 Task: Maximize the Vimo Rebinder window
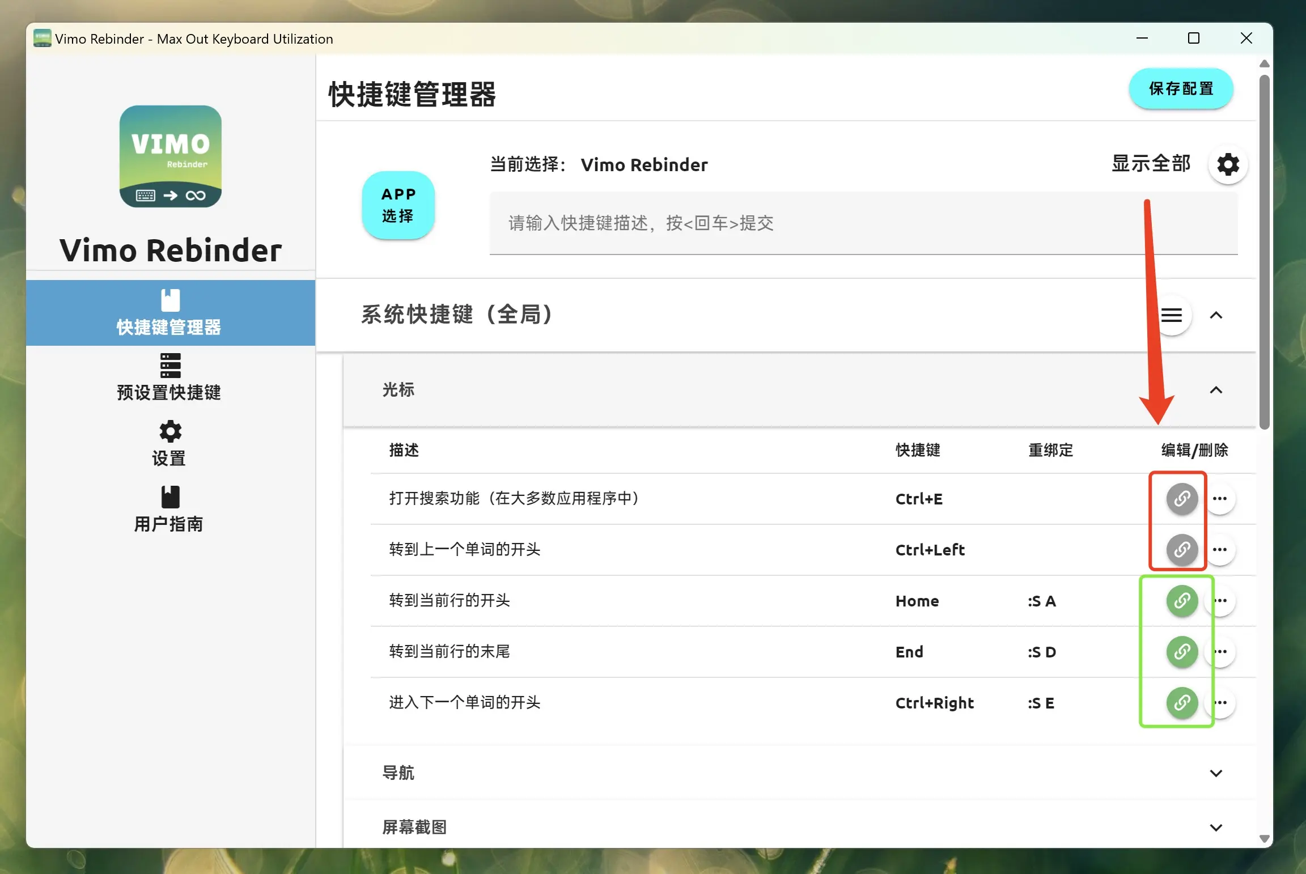[1194, 39]
